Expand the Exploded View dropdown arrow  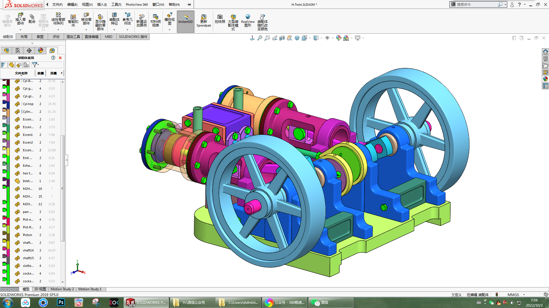click(x=169, y=30)
